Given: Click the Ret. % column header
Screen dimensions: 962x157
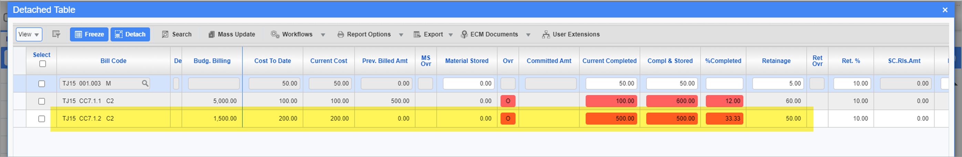Looking at the screenshot, I should (851, 61).
